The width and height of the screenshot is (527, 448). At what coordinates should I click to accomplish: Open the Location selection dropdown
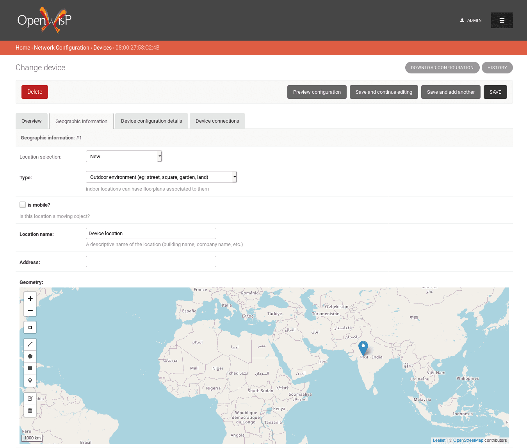pos(124,156)
